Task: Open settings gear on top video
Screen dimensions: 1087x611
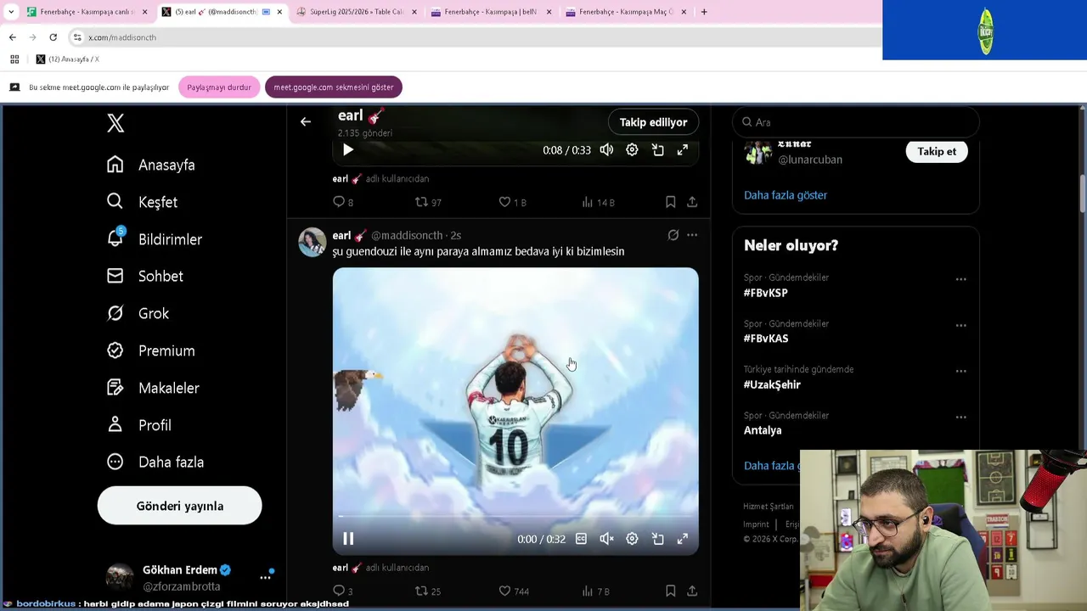Action: click(x=632, y=149)
